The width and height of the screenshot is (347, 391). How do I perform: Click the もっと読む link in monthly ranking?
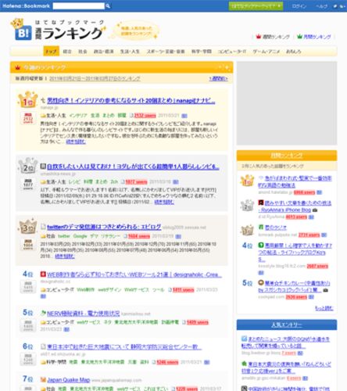tap(324, 308)
